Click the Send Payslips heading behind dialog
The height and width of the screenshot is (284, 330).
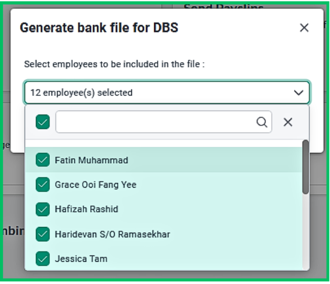(x=223, y=7)
